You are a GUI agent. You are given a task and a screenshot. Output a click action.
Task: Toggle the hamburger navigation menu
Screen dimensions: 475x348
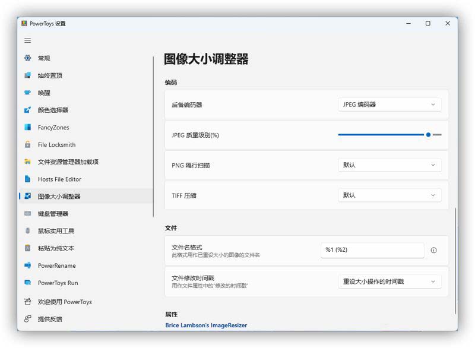(x=27, y=40)
